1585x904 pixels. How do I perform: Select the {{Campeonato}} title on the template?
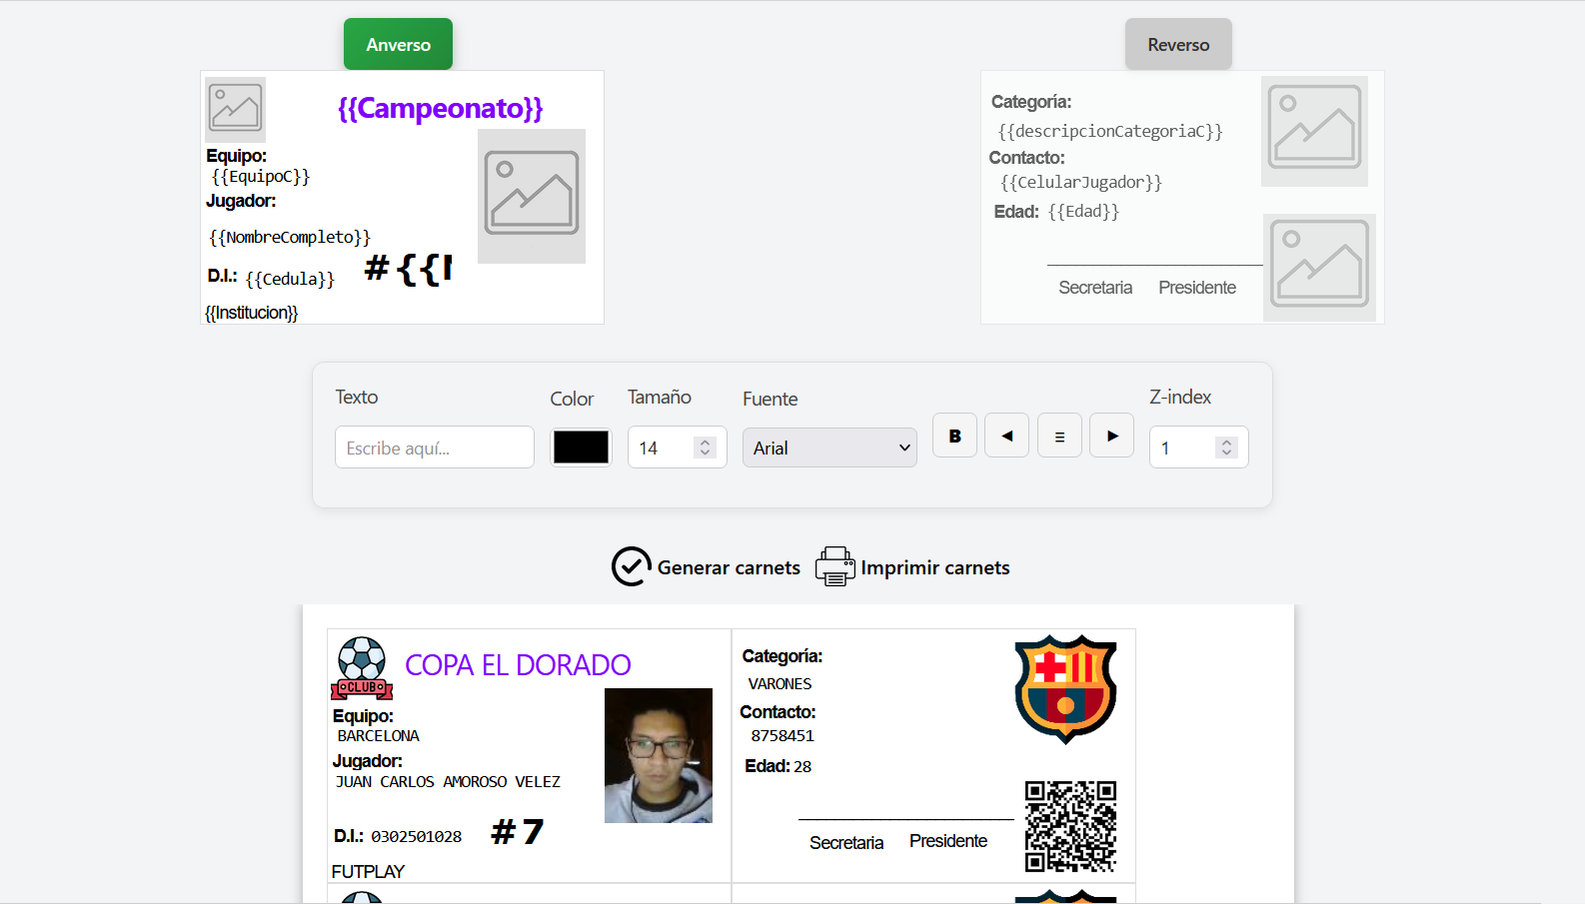(x=440, y=108)
